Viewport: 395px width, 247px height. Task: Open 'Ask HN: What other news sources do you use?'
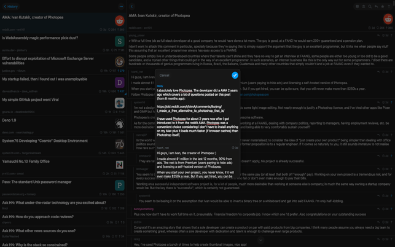point(63,233)
